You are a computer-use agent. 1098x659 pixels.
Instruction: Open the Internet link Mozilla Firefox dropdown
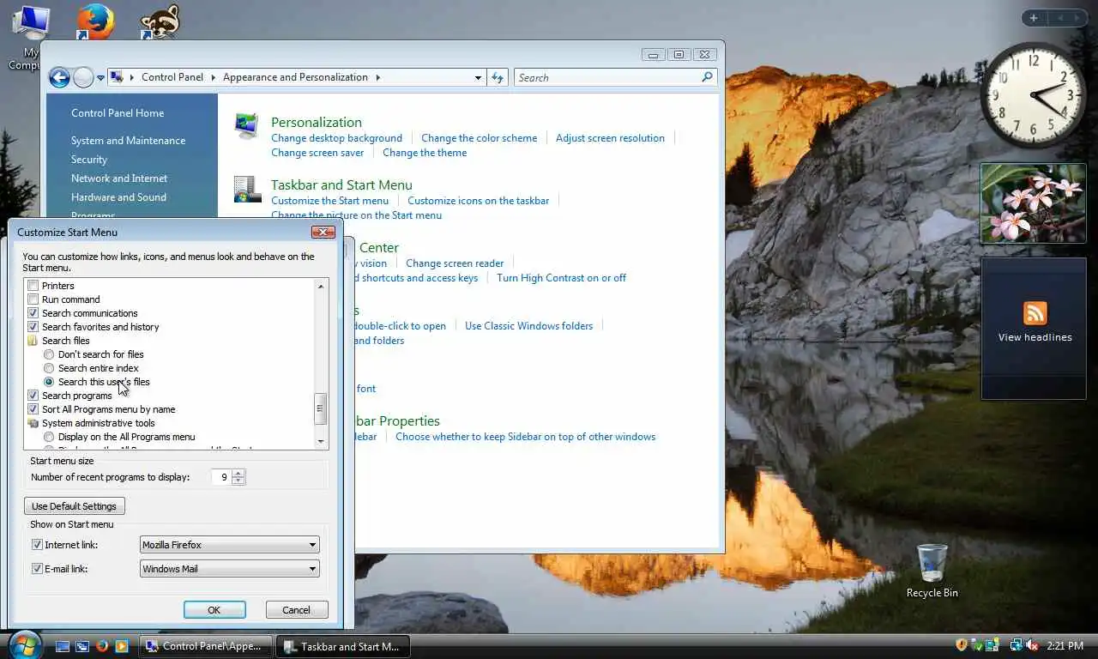[x=229, y=545]
